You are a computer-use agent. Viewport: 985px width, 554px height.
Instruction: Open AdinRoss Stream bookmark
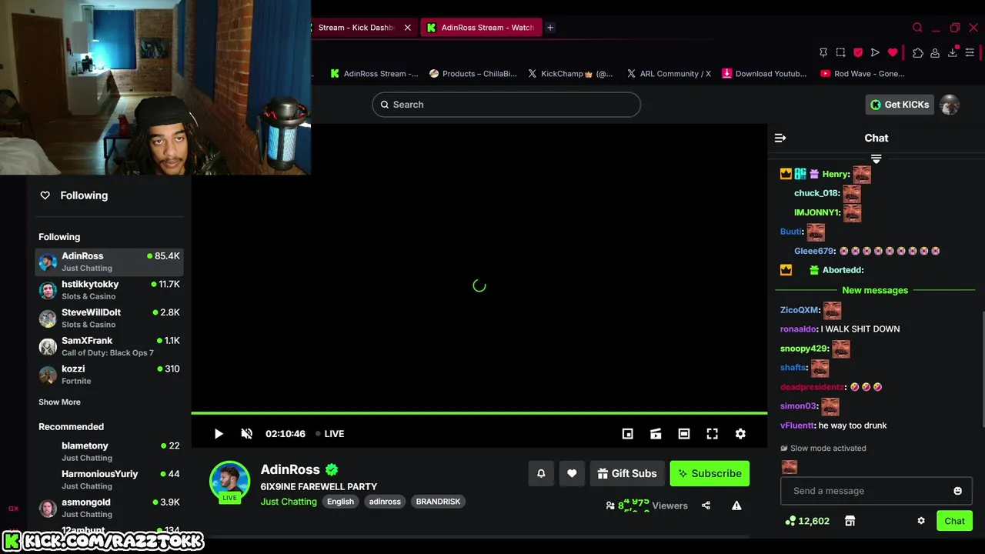click(374, 74)
